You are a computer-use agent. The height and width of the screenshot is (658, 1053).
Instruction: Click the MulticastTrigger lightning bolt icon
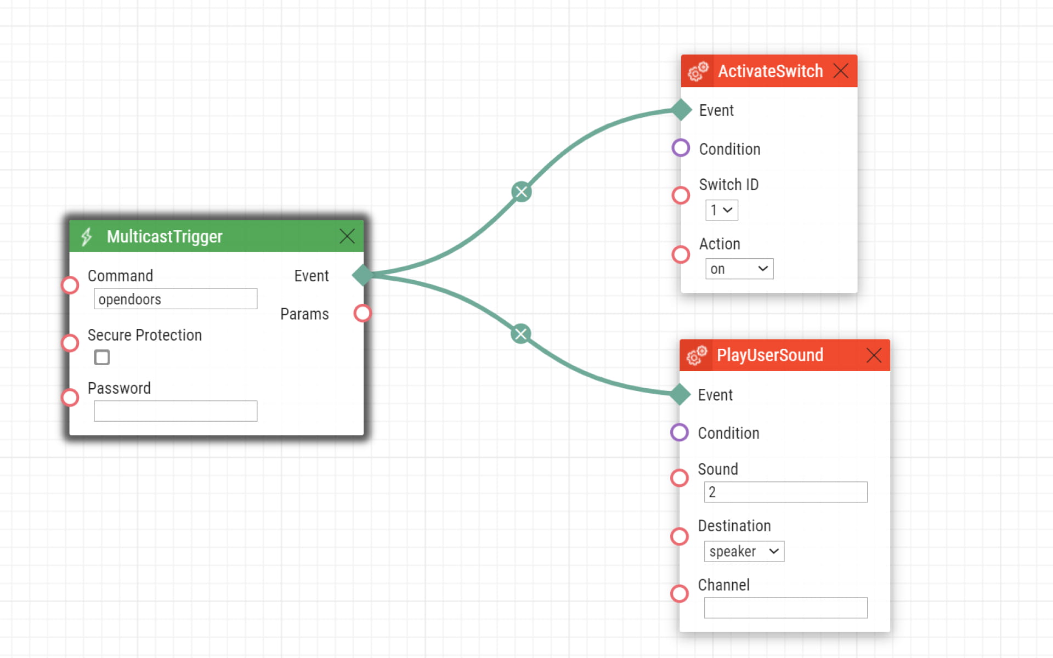[87, 237]
